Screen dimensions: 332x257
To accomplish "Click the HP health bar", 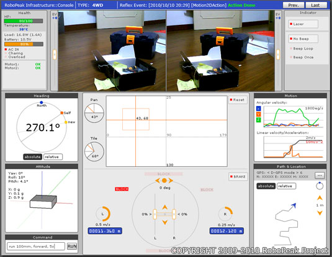I will (24, 20).
